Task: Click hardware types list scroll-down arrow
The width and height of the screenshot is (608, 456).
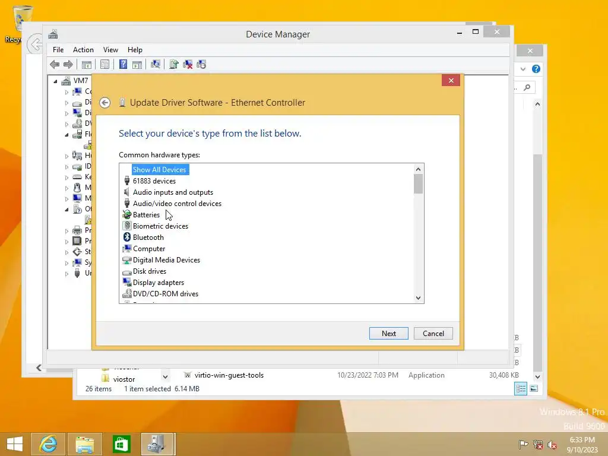Action: tap(418, 298)
